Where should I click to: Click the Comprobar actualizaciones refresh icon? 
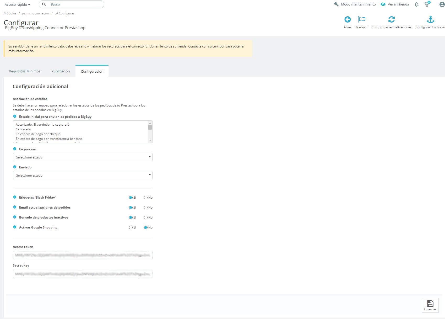pyautogui.click(x=391, y=19)
